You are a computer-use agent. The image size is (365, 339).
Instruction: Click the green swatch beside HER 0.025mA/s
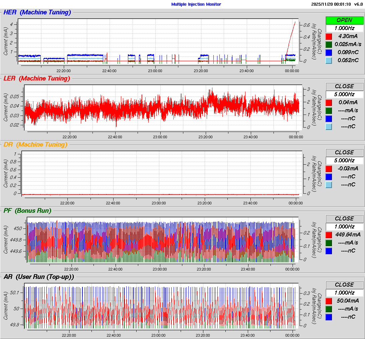(329, 44)
